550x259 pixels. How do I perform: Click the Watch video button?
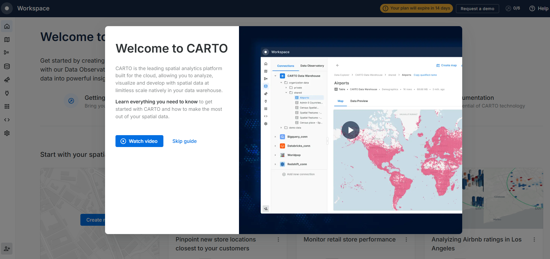click(x=139, y=141)
